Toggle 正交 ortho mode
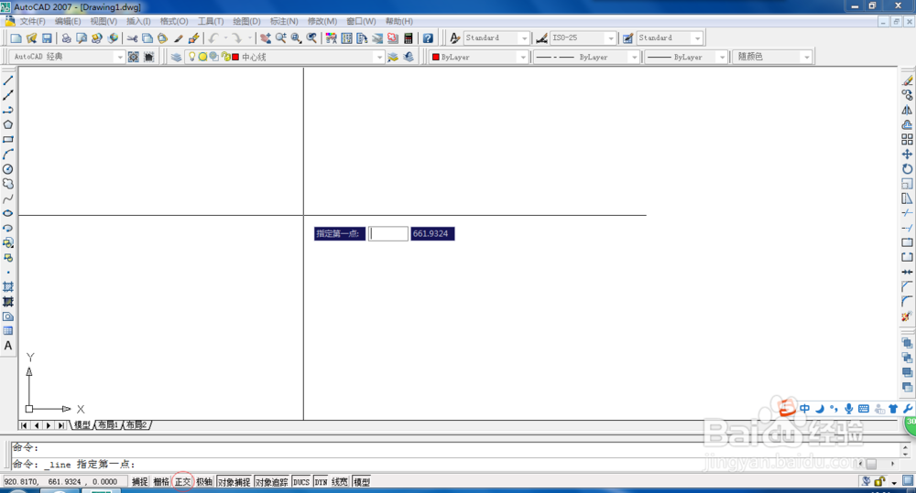This screenshot has height=493, width=916. tap(183, 482)
